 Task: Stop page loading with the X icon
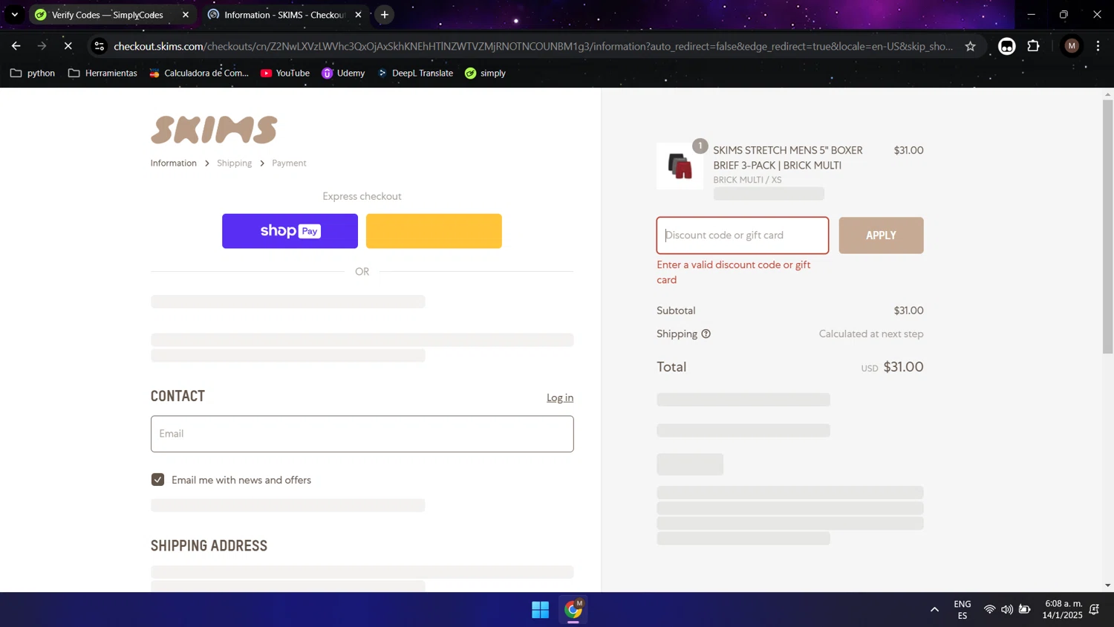pos(68,46)
